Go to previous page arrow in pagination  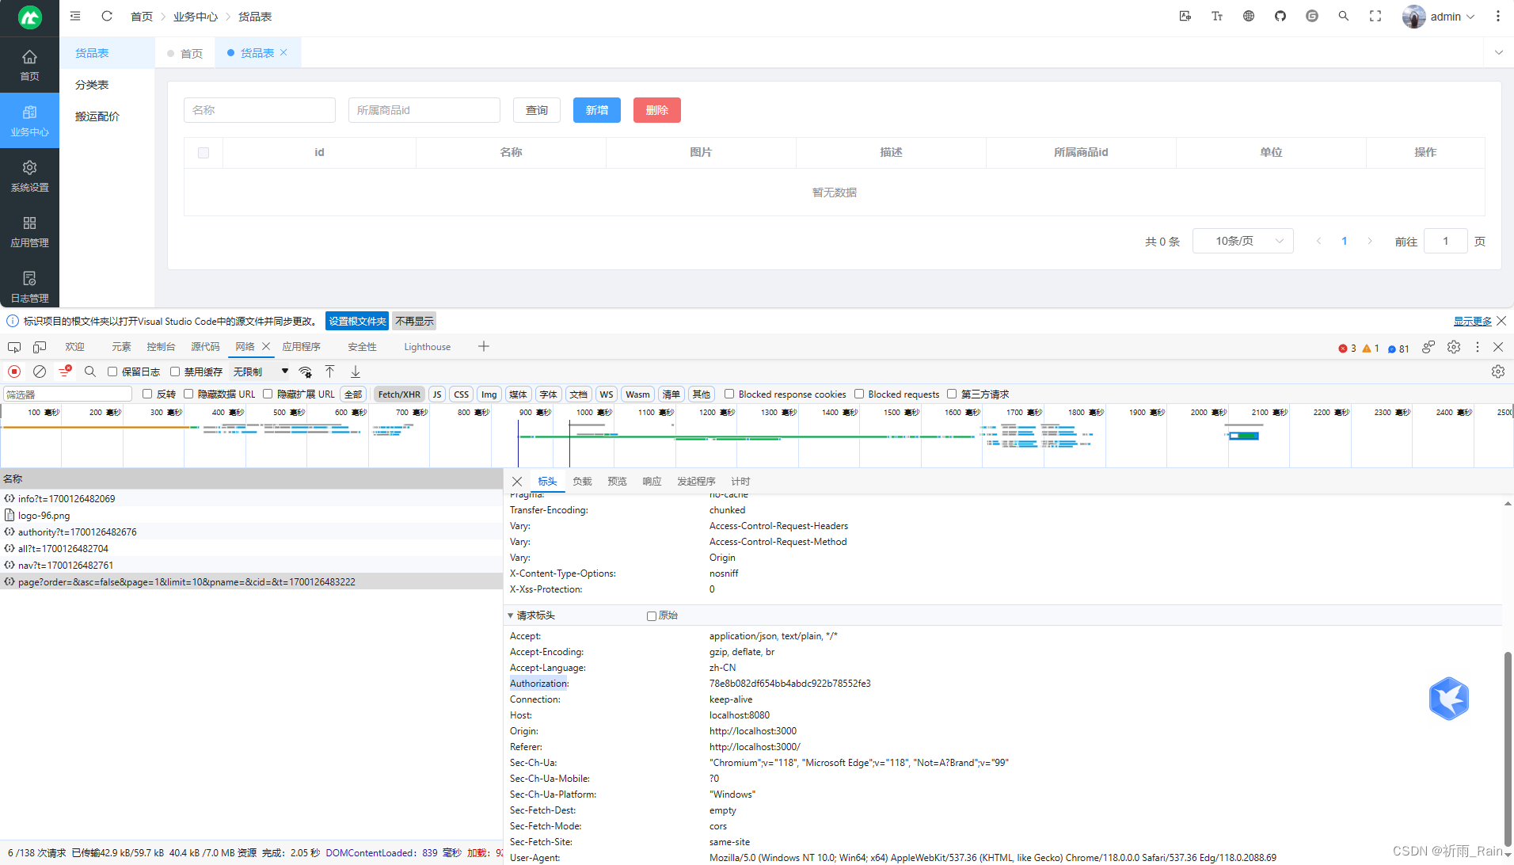(1319, 241)
